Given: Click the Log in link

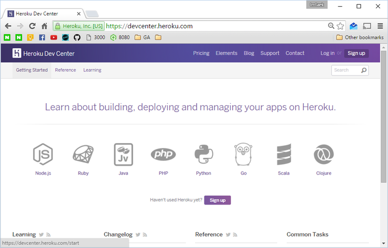Looking at the screenshot, I should coord(327,53).
